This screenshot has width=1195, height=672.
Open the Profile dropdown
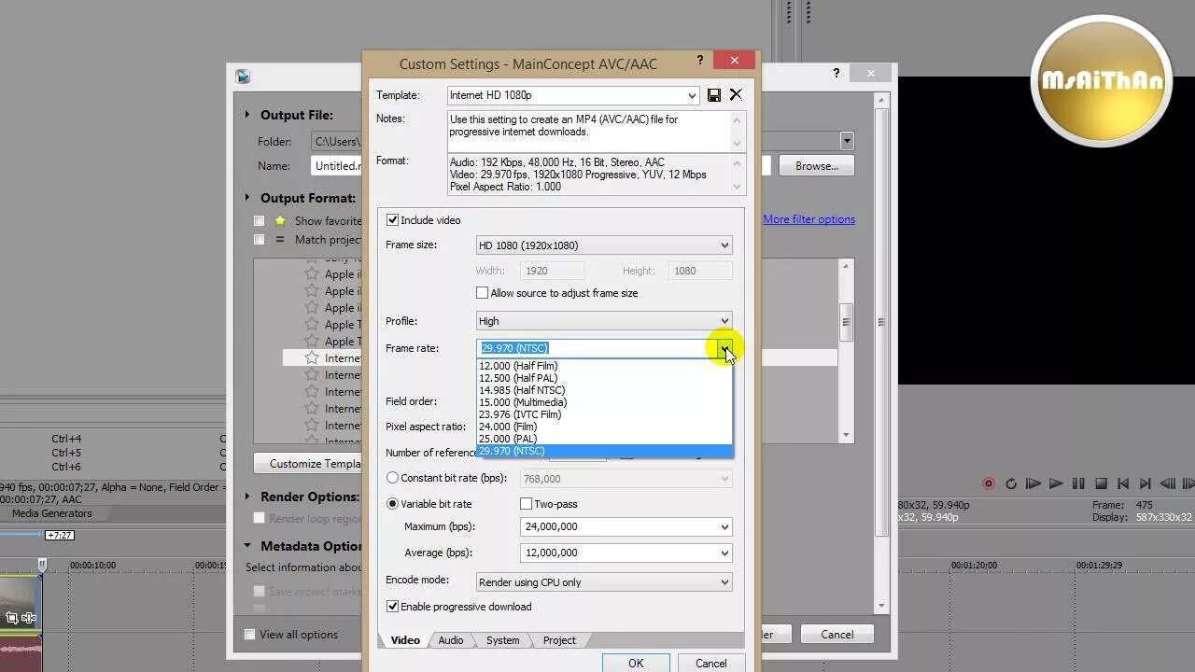tap(724, 321)
